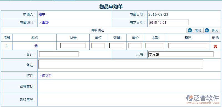Focus the 数量 input in row 1
The height and width of the screenshot is (107, 222).
pyautogui.click(x=117, y=46)
